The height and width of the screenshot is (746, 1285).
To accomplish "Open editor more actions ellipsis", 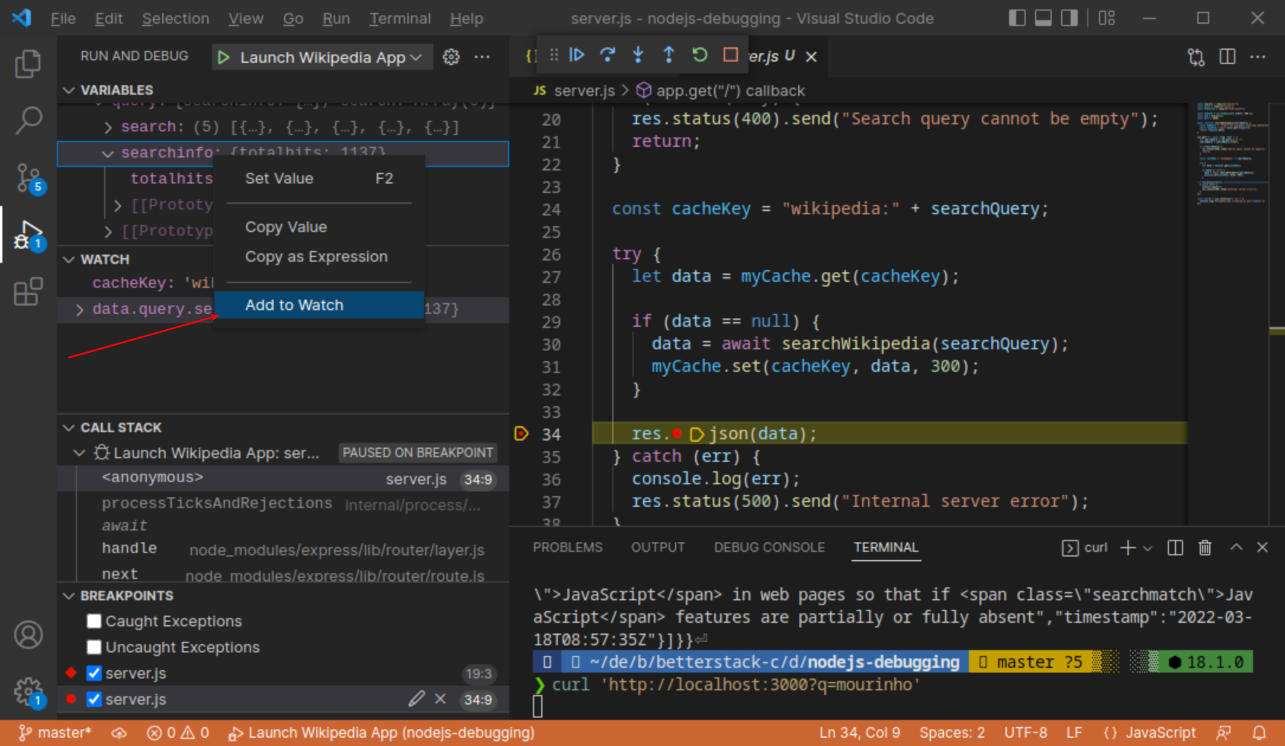I will point(1258,57).
